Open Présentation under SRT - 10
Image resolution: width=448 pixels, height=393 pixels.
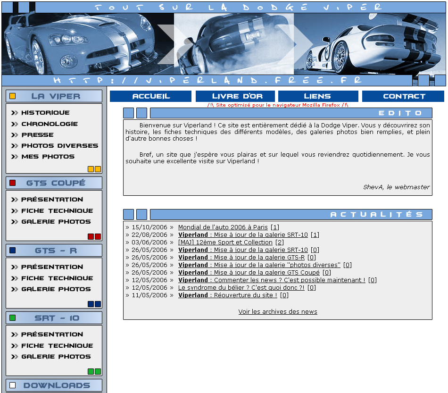coord(52,334)
